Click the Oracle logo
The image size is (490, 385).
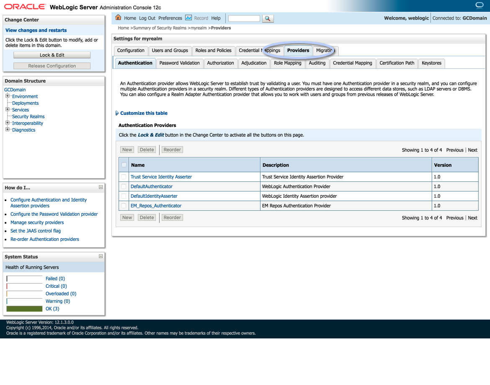25,7
